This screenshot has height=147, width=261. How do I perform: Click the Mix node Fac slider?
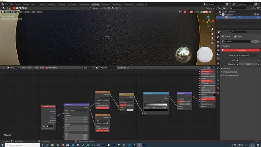(x=126, y=105)
